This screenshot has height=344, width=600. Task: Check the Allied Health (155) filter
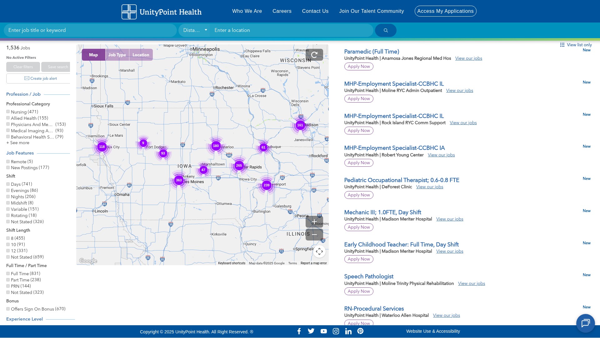pyautogui.click(x=8, y=118)
